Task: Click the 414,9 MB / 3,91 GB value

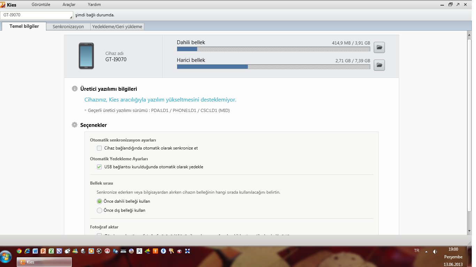Action: pos(351,43)
